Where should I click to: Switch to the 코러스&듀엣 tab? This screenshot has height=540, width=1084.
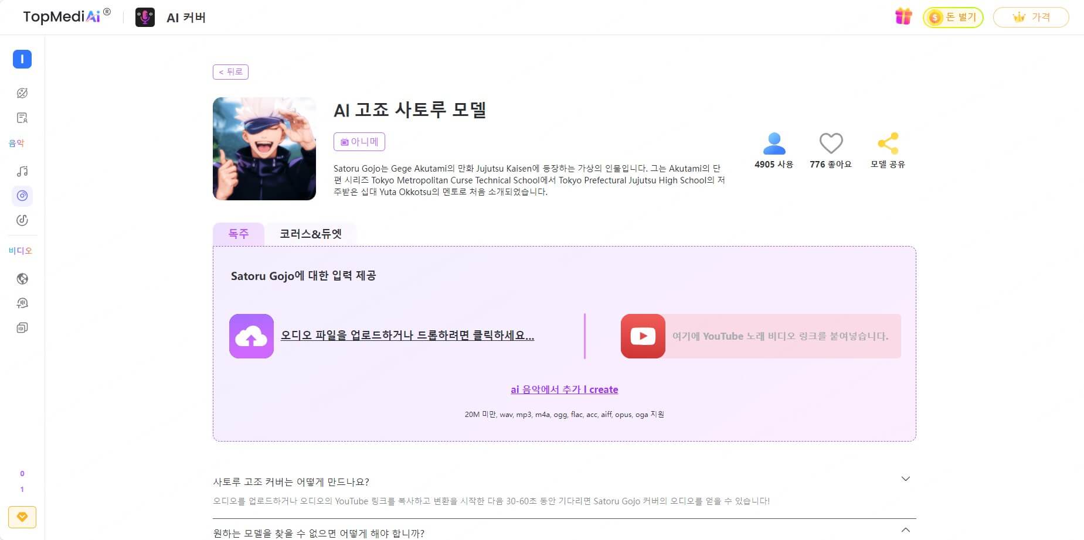pos(311,234)
